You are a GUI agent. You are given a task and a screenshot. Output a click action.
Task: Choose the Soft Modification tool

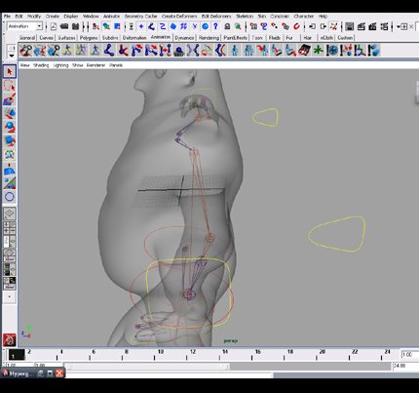pos(10,169)
